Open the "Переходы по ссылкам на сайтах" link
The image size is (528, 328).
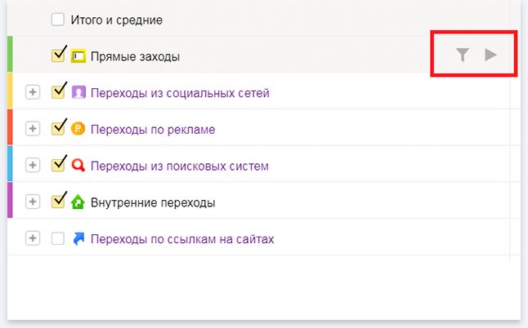(182, 239)
